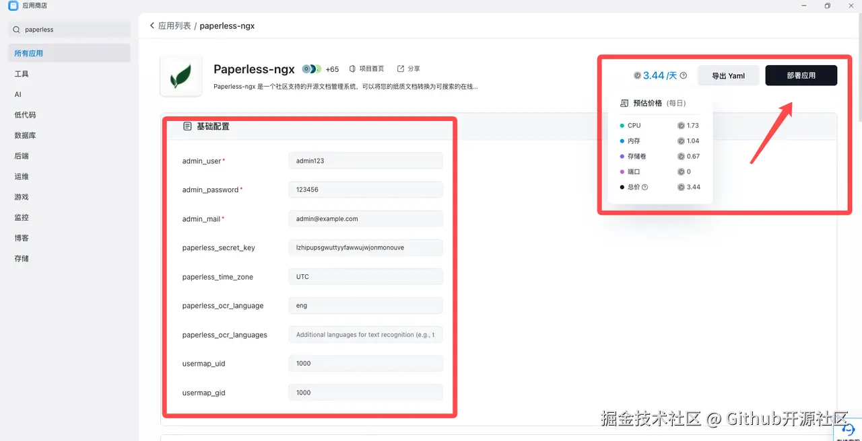
Task: Focus the paperless search box
Action: tap(69, 30)
